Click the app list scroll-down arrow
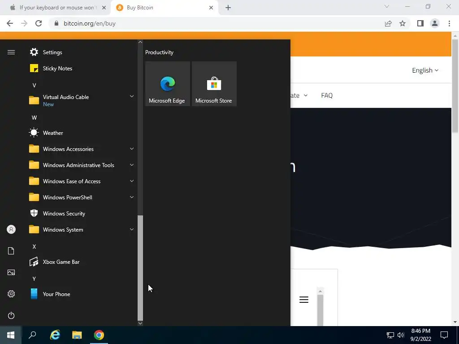Viewport: 459px width, 344px height. pyautogui.click(x=140, y=323)
